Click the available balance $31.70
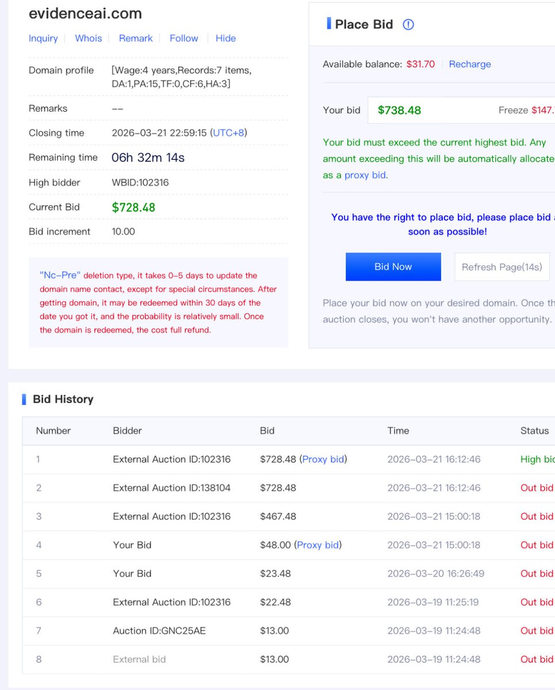Screen dimensions: 555x690 click(x=420, y=64)
